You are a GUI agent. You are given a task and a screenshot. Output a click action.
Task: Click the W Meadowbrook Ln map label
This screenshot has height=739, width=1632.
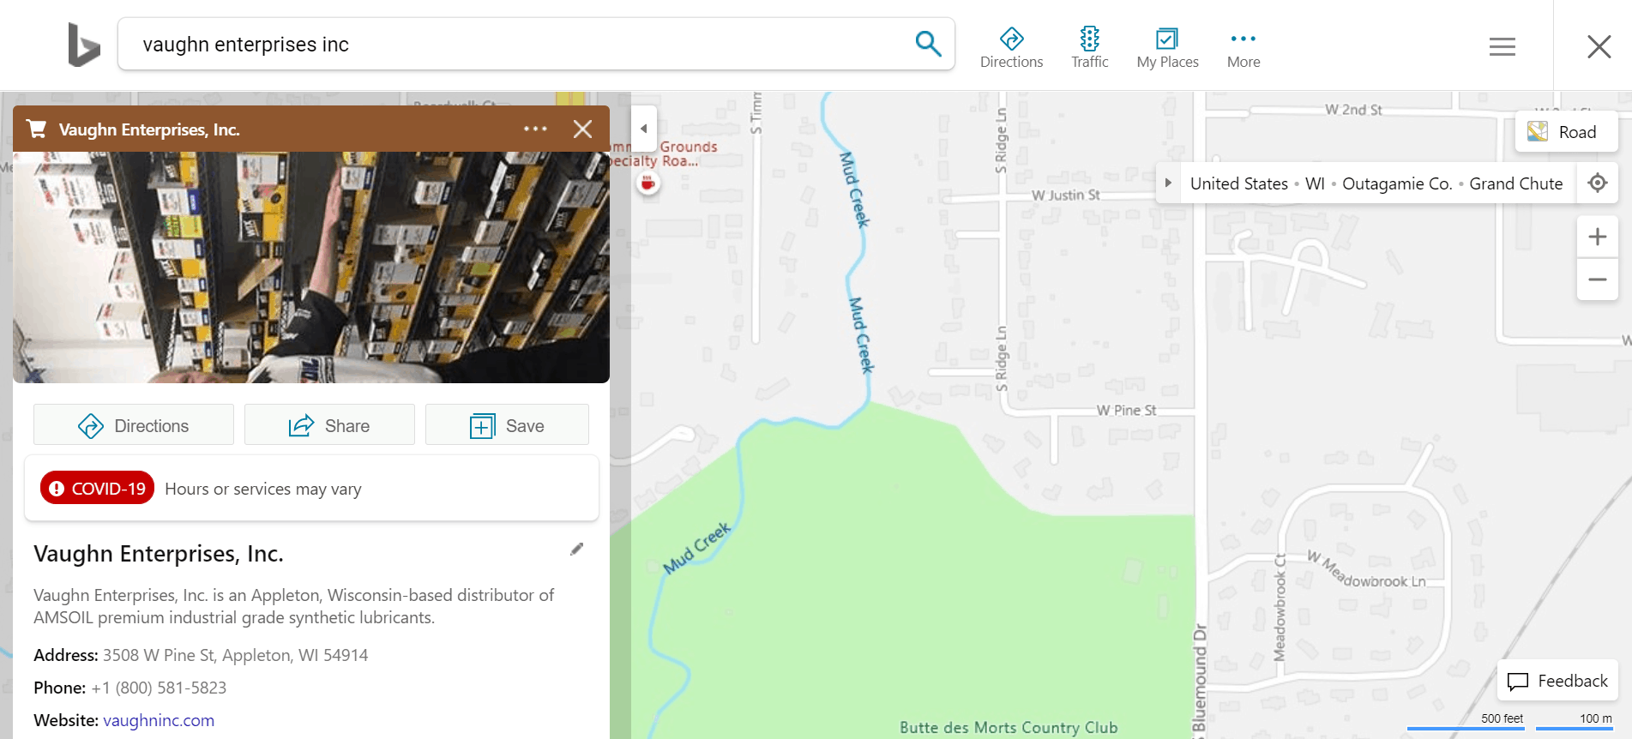(x=1366, y=569)
